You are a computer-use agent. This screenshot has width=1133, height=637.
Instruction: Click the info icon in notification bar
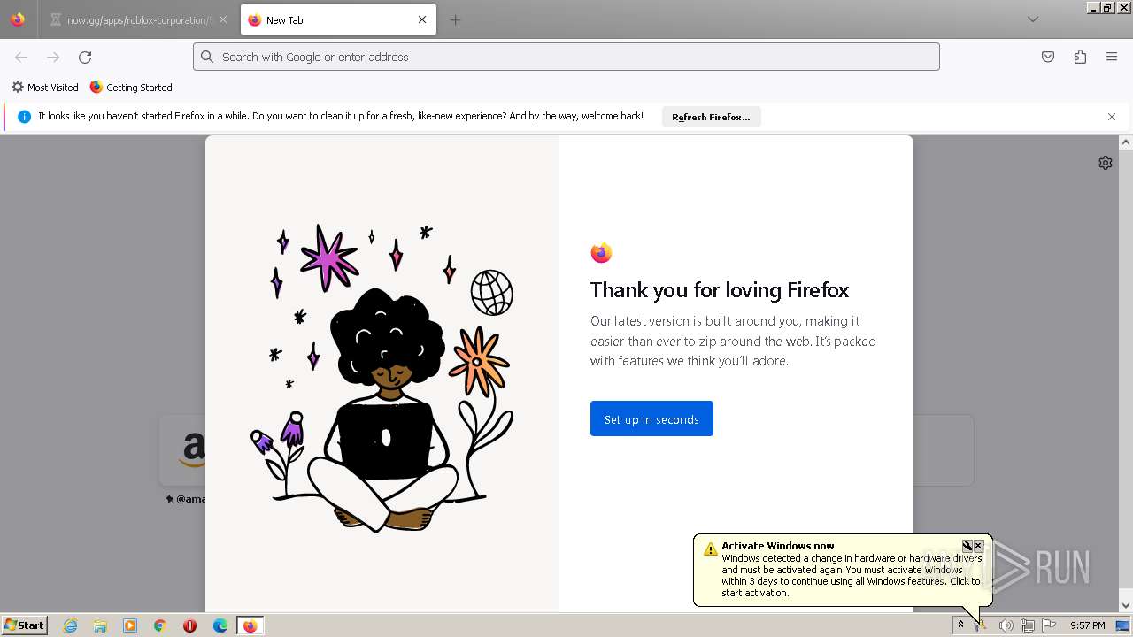pos(24,117)
